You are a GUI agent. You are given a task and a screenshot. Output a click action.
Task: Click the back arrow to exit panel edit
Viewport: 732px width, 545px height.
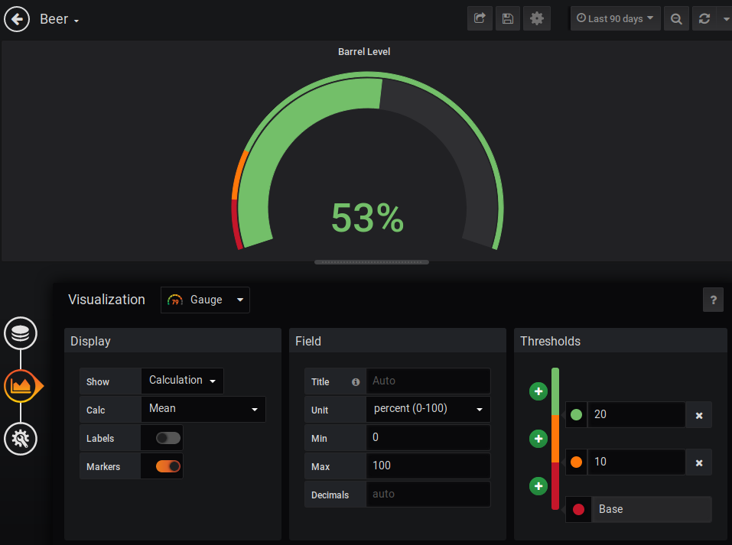click(17, 18)
